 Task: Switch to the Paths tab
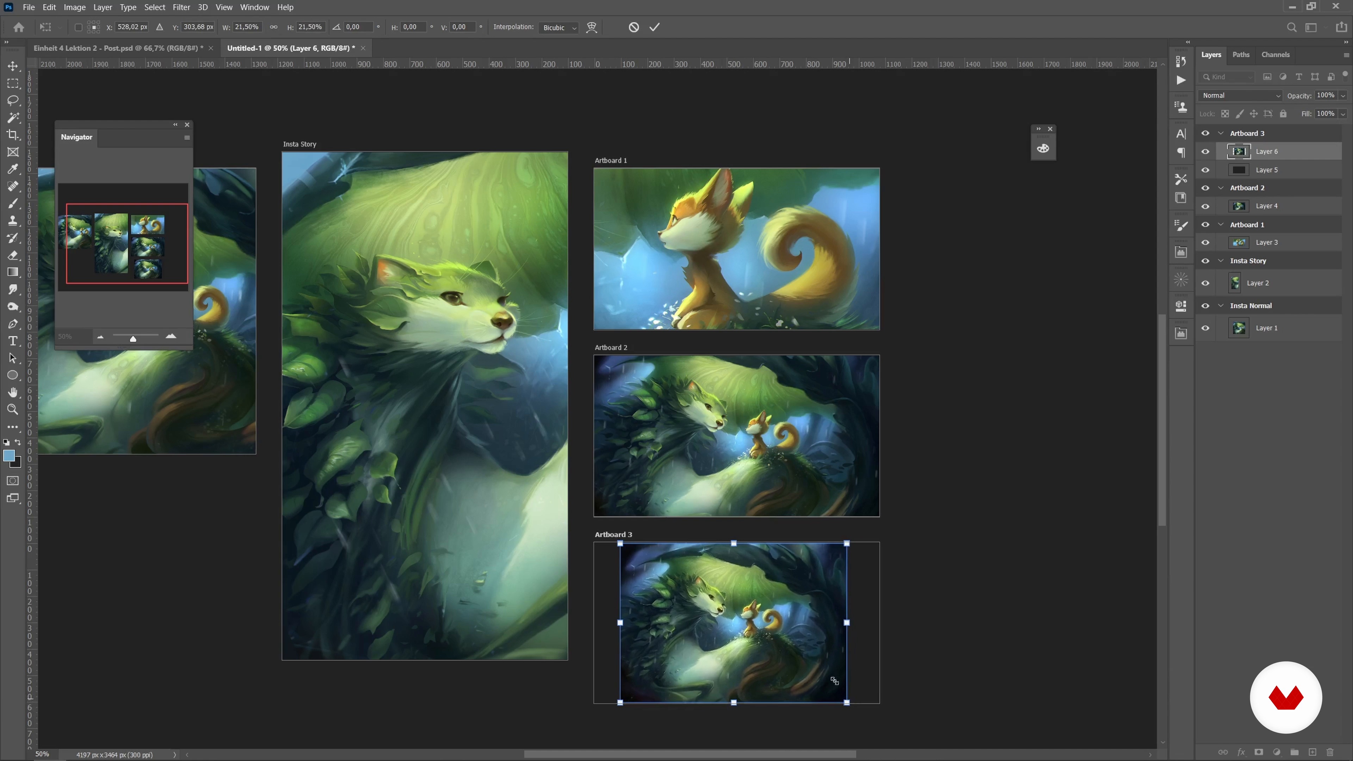pos(1241,55)
